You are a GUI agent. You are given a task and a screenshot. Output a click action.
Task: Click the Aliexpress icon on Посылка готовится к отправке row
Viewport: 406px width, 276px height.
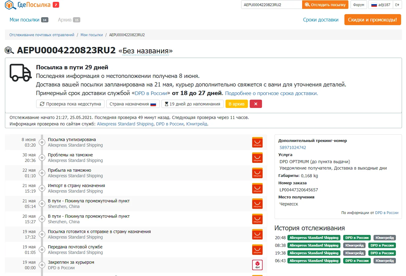(257, 234)
